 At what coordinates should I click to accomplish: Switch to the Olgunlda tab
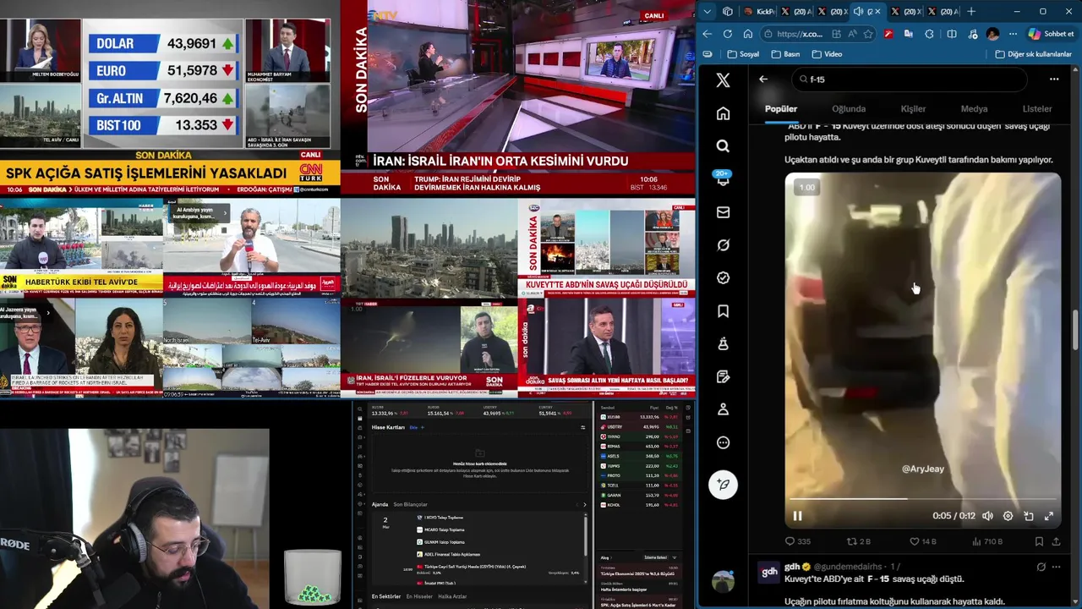click(849, 109)
